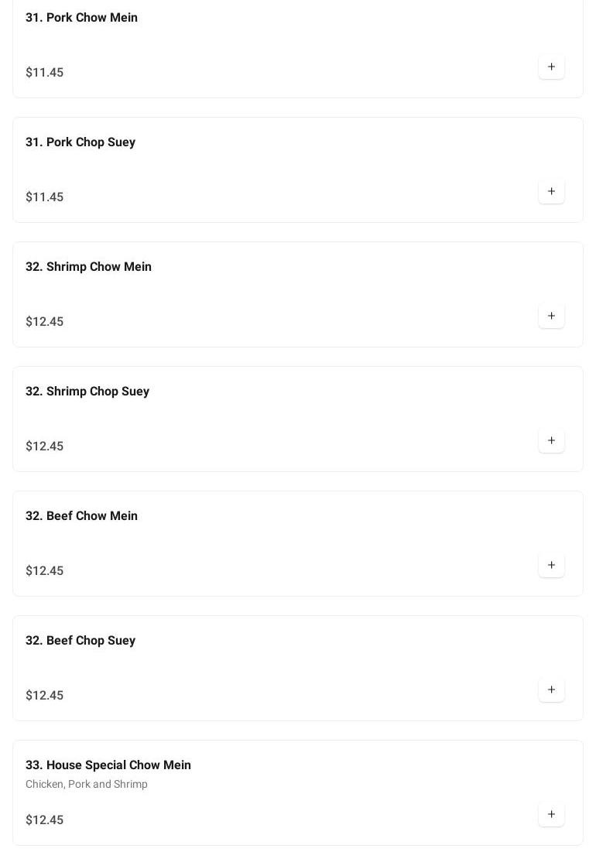Open House Special Chow Mein title

click(108, 765)
